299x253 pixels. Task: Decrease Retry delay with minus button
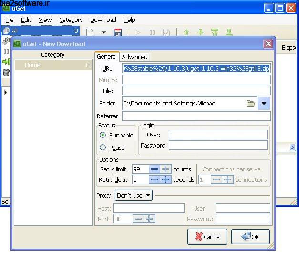pyautogui.click(x=154, y=179)
